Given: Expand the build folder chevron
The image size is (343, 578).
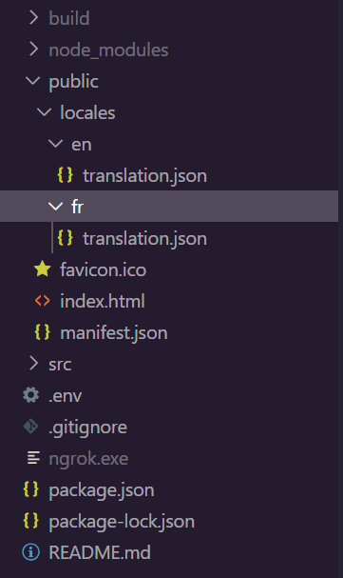Looking at the screenshot, I should (x=33, y=18).
